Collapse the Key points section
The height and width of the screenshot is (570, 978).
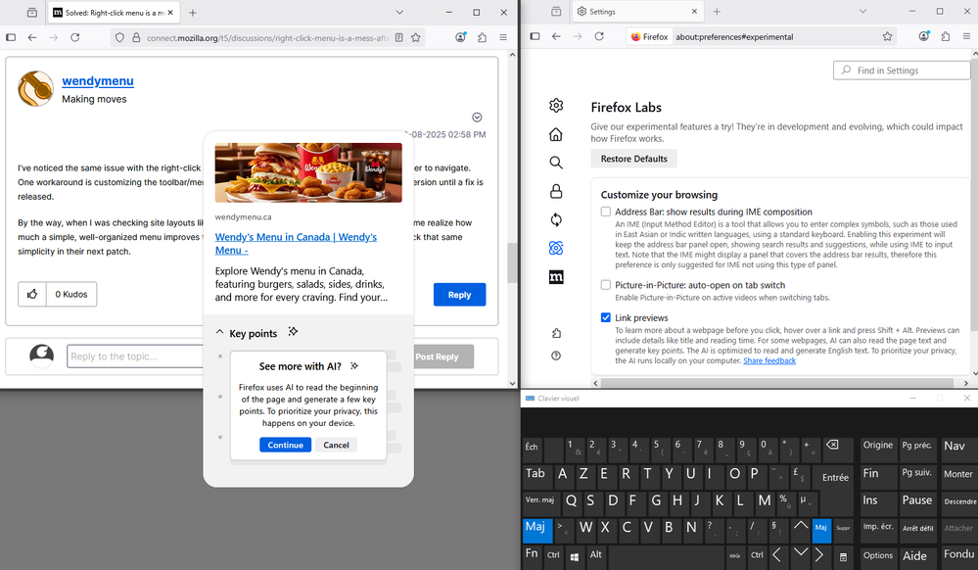(220, 334)
